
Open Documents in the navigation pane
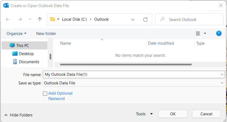(29, 62)
